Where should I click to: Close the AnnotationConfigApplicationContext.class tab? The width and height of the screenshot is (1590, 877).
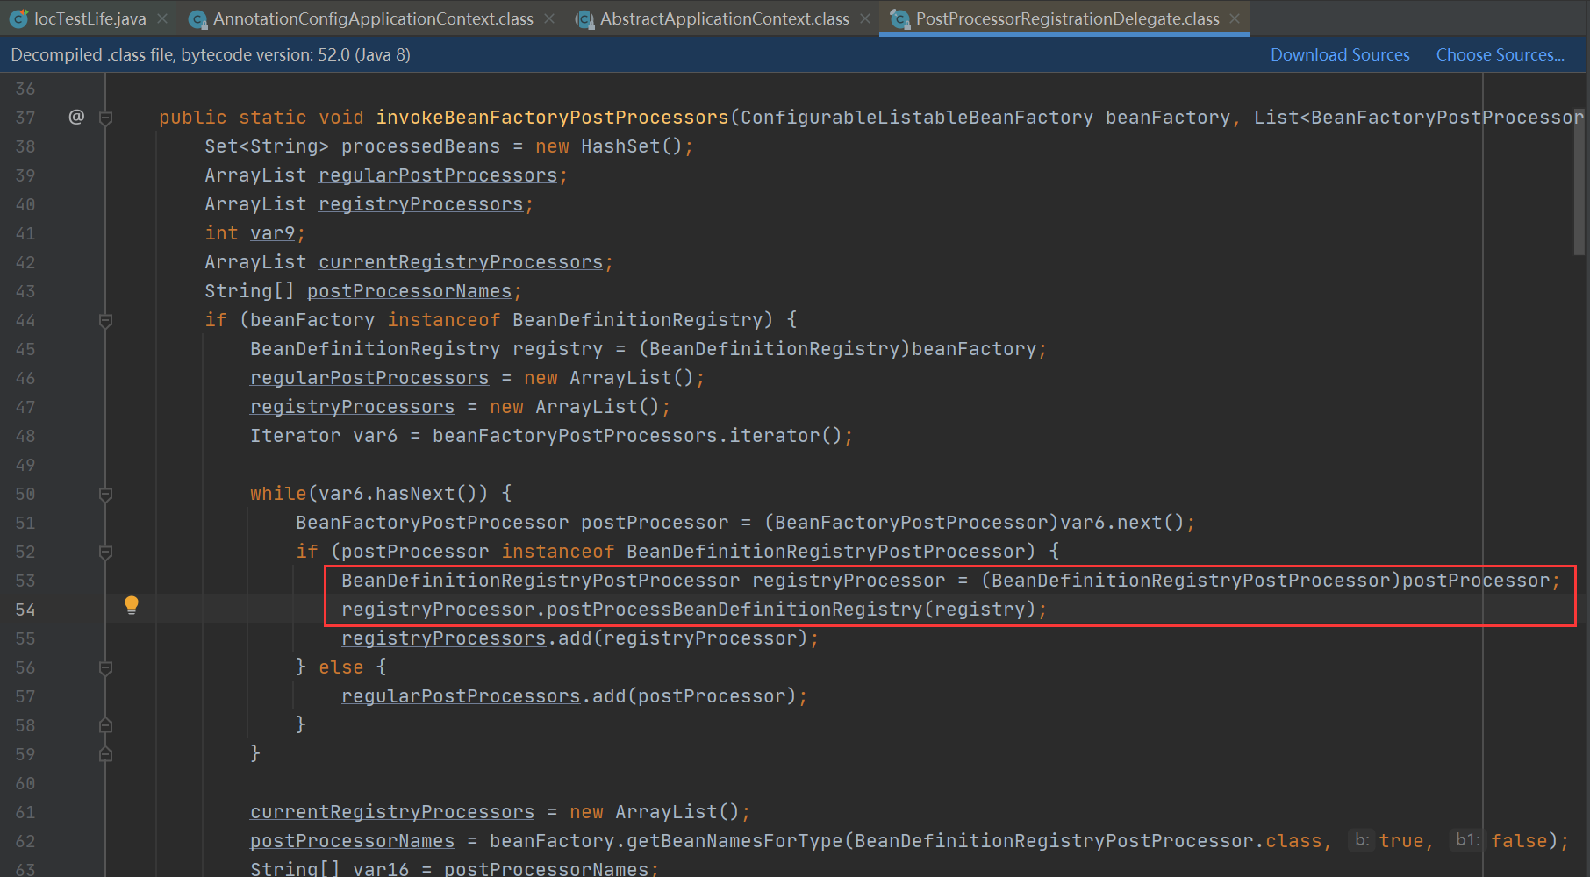point(549,18)
